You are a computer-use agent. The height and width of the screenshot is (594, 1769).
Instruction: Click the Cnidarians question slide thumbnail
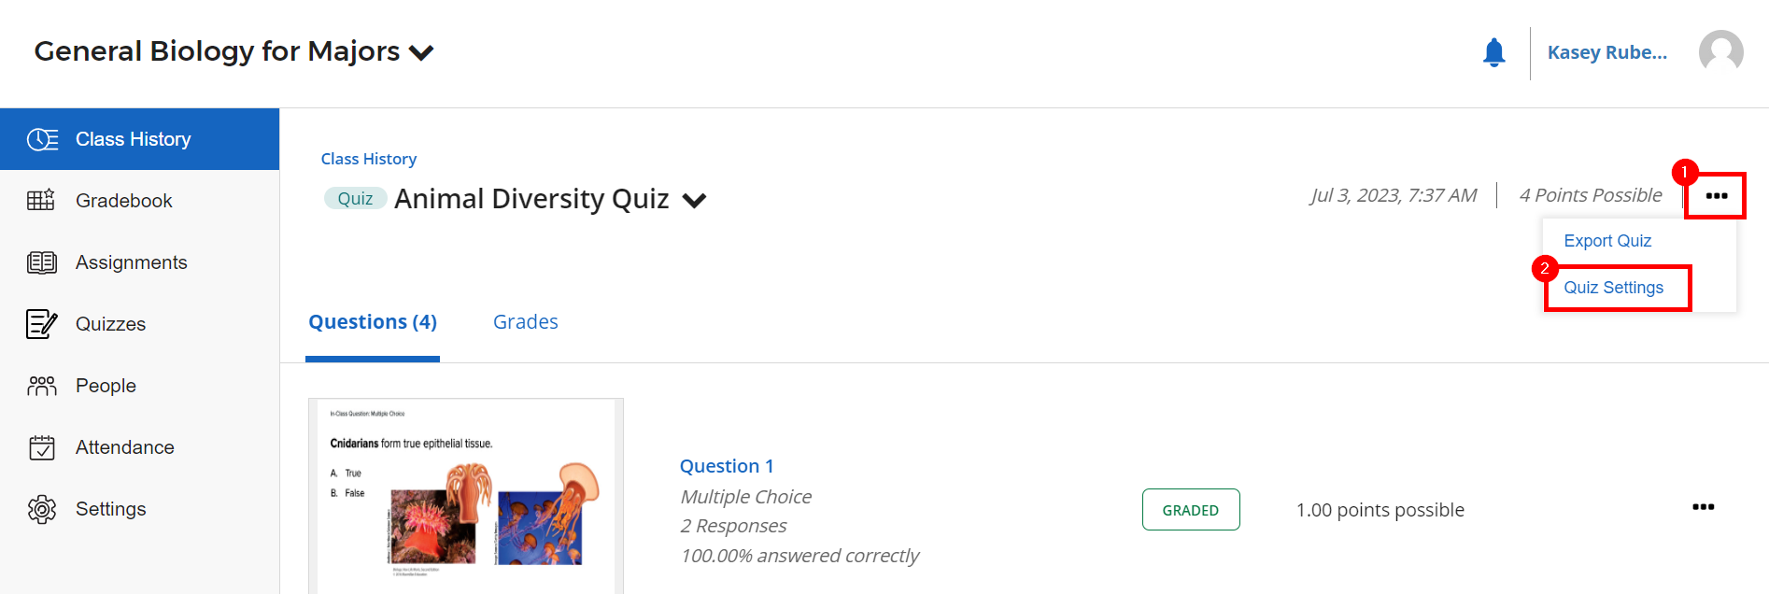coord(465,495)
